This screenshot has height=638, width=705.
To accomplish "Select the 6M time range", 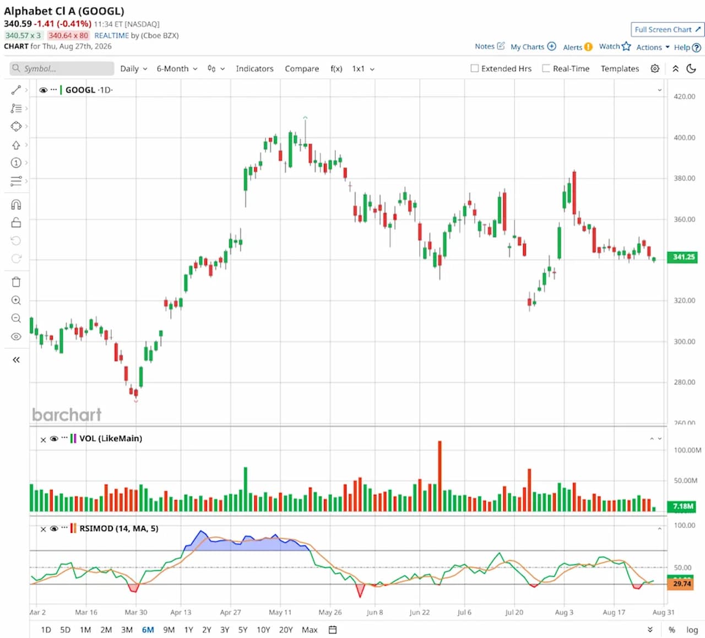I will pyautogui.click(x=148, y=630).
